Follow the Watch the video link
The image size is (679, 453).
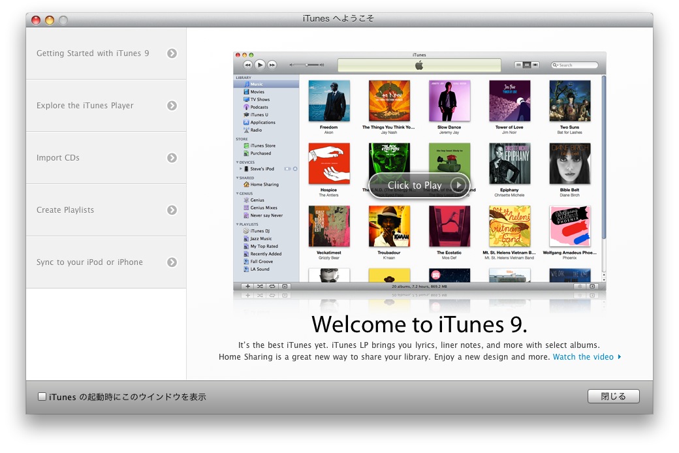[x=587, y=357]
